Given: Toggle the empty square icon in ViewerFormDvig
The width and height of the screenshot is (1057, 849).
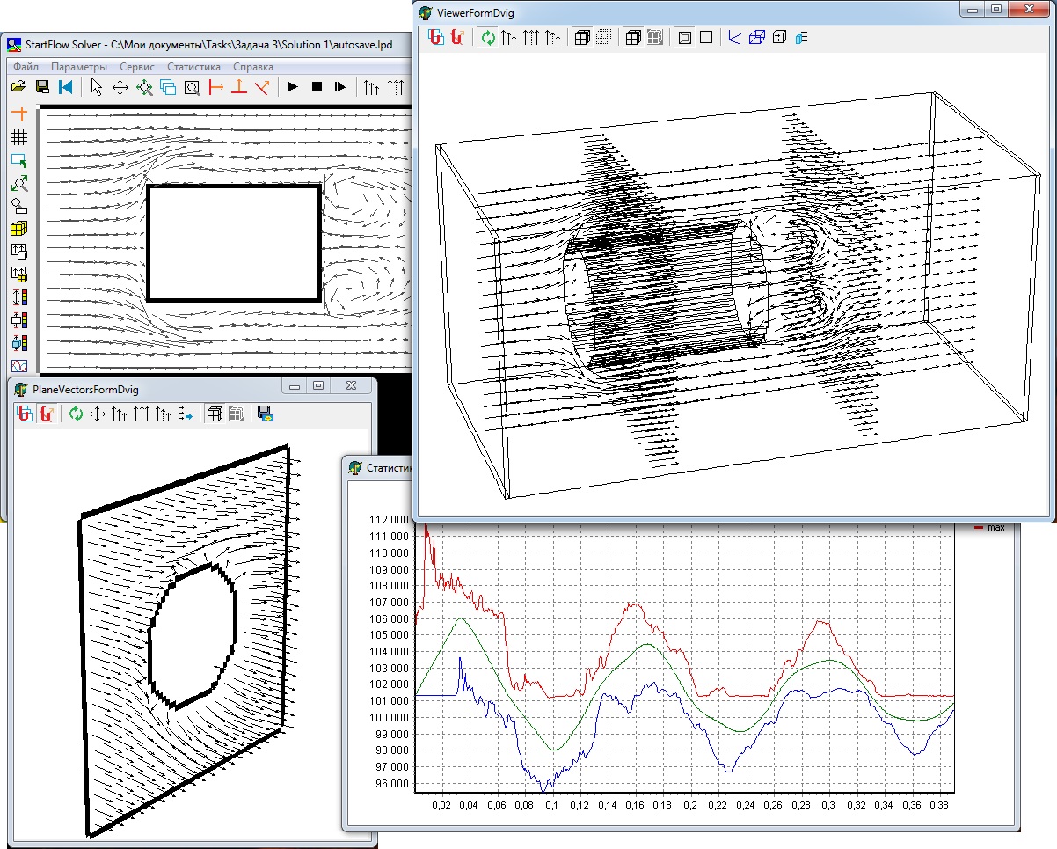Looking at the screenshot, I should tap(706, 37).
